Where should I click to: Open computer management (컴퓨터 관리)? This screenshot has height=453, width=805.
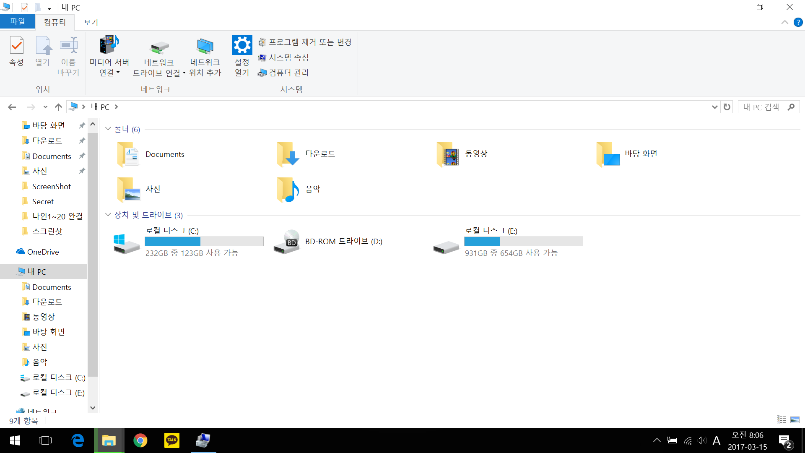288,73
